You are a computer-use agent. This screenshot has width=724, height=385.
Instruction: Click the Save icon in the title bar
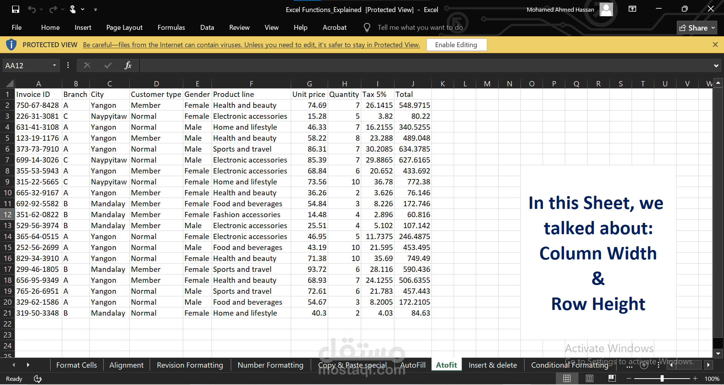15,9
